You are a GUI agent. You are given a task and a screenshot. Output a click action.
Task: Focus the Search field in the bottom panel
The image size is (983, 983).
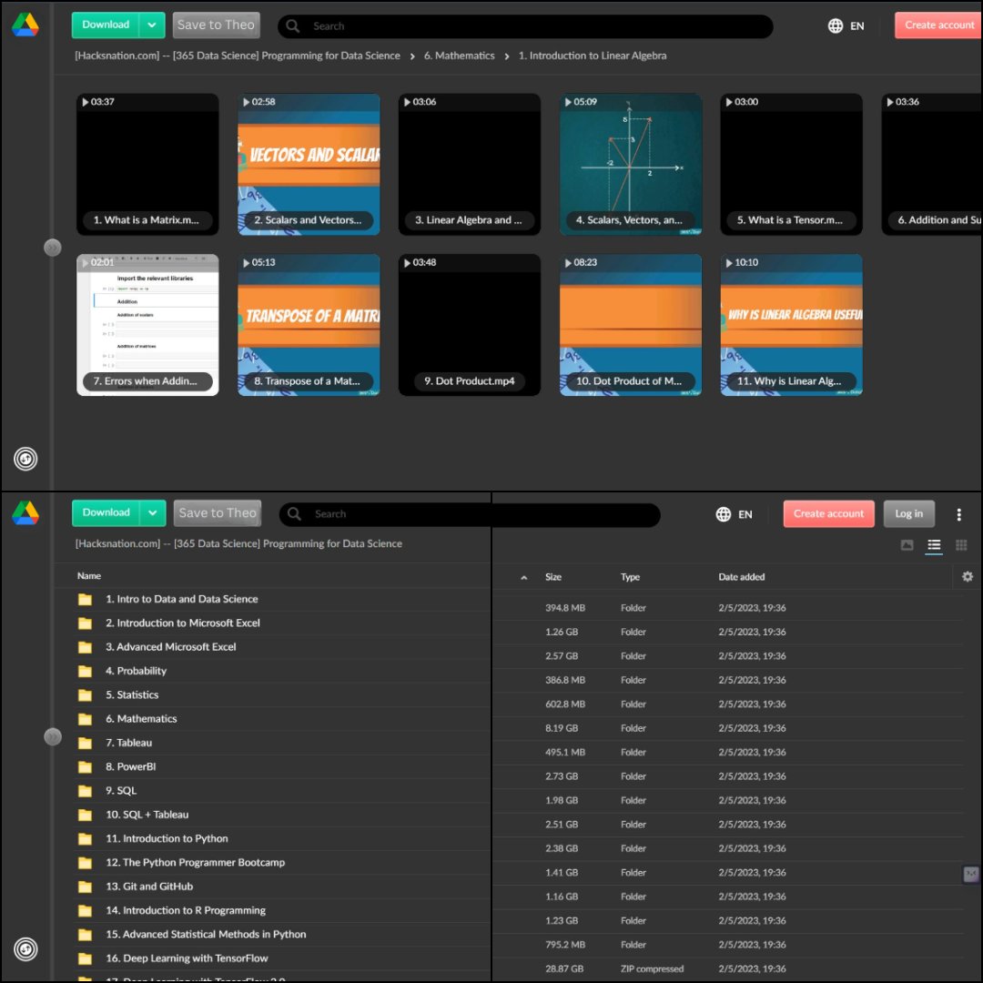coord(471,514)
